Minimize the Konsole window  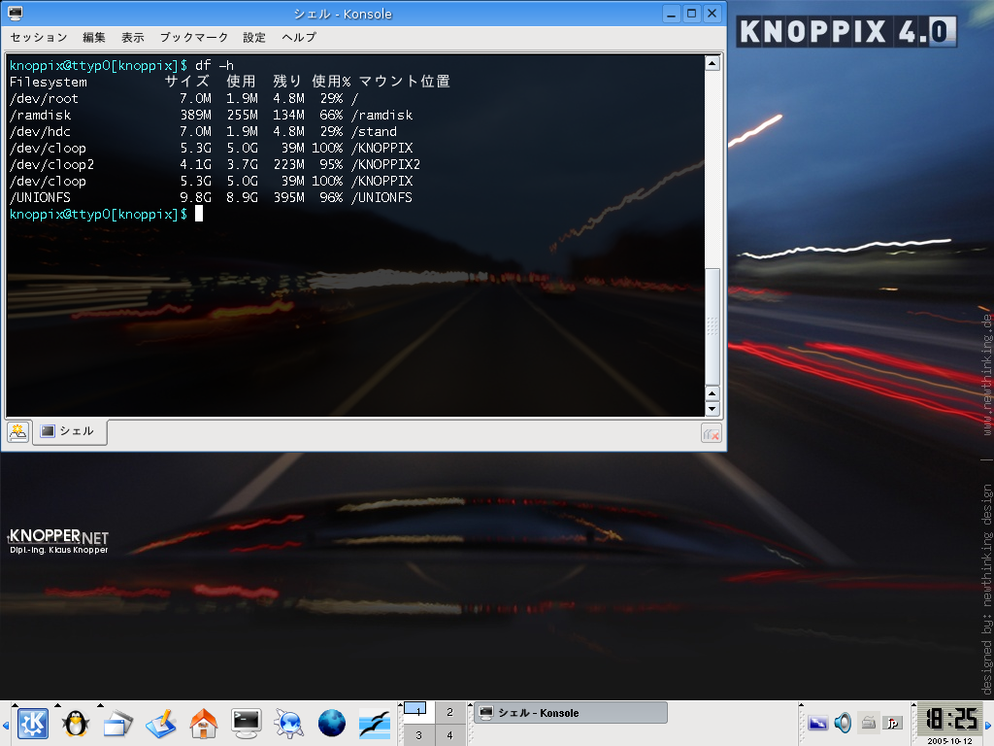(x=672, y=14)
